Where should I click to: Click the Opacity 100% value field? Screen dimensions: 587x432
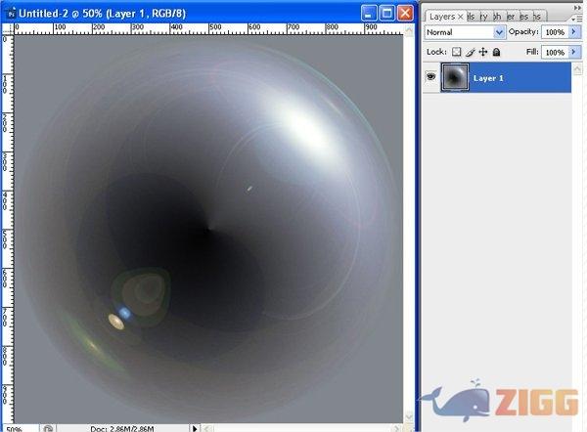pyautogui.click(x=554, y=32)
